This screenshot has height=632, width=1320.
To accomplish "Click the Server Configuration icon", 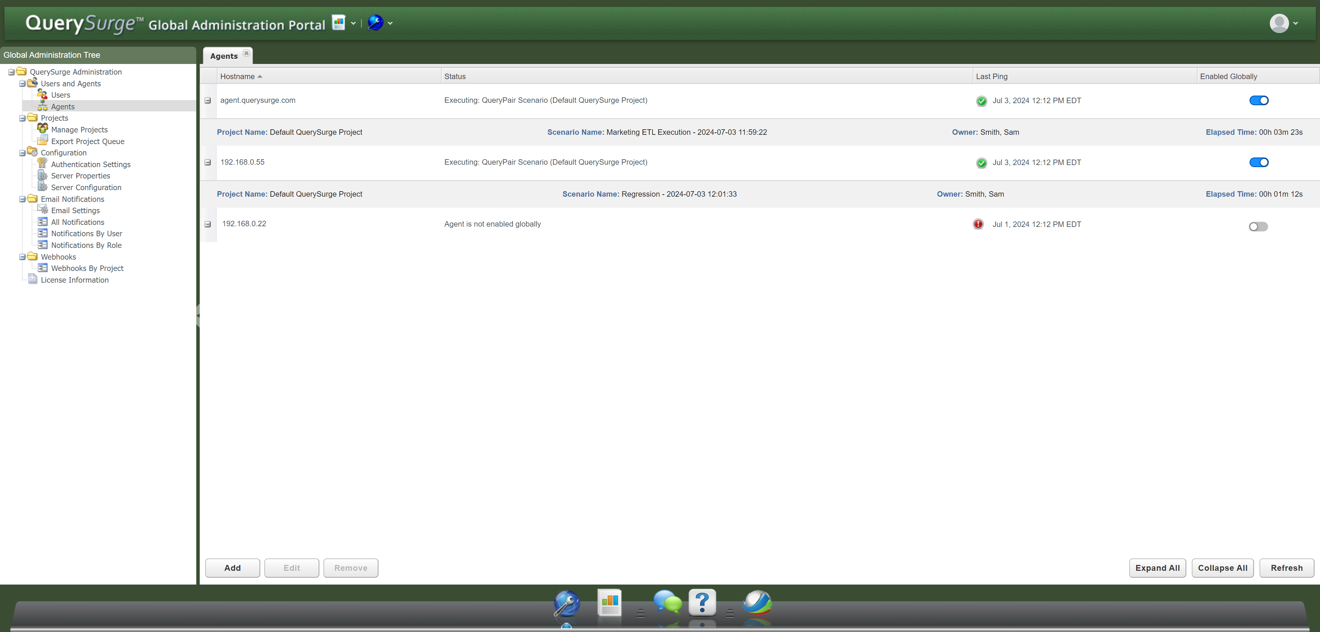I will click(x=43, y=187).
